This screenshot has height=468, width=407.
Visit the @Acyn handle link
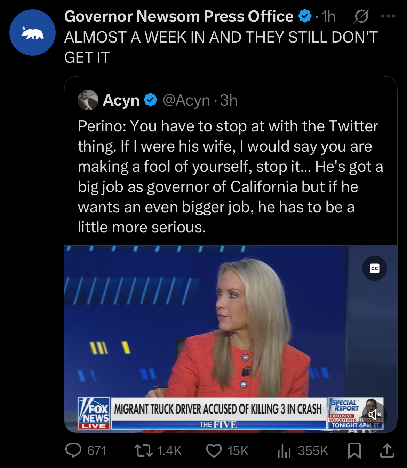186,100
